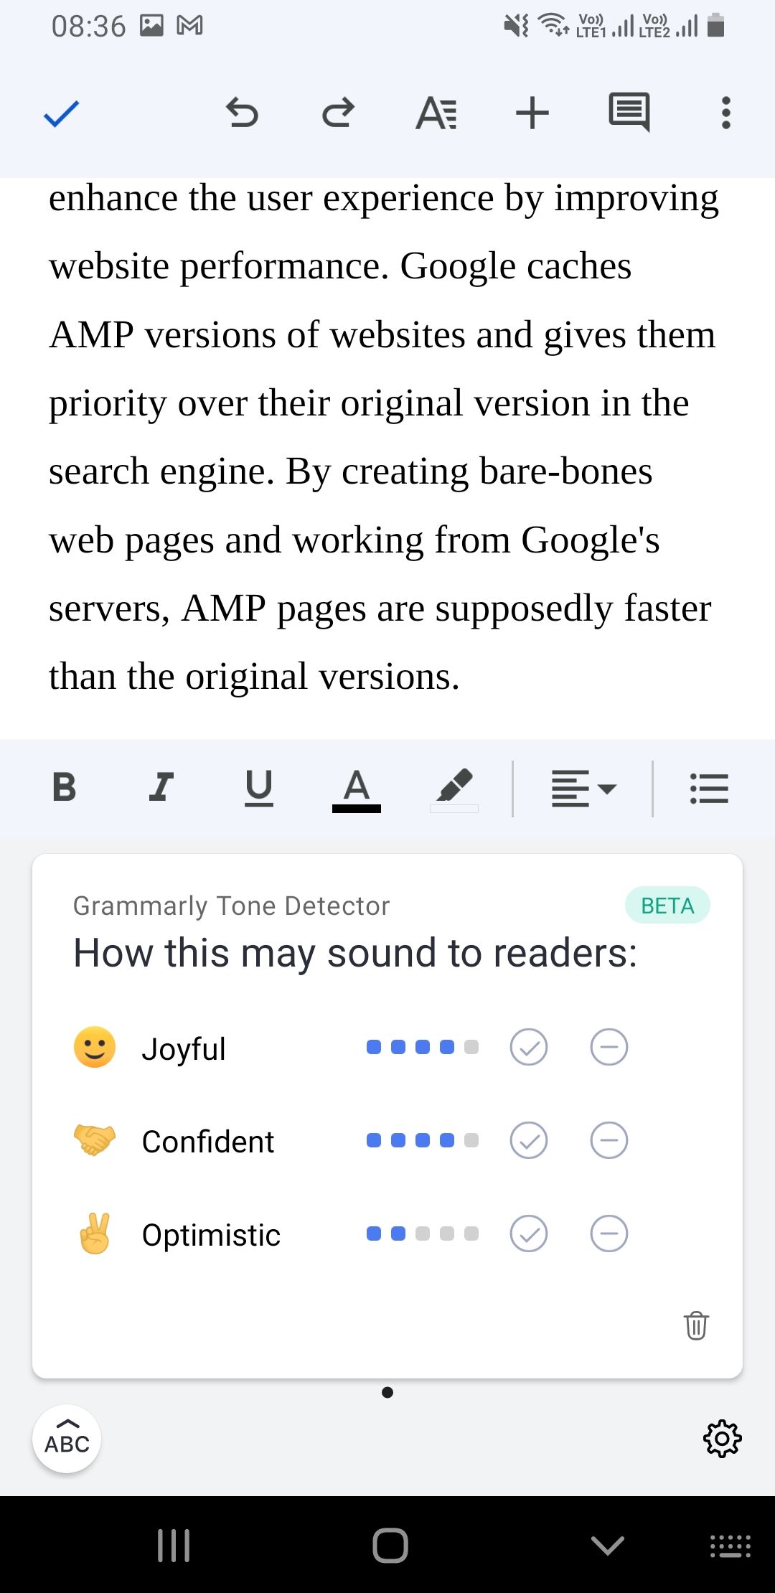775x1593 pixels.
Task: Expand the paragraph alignment dropdown
Action: click(x=583, y=789)
